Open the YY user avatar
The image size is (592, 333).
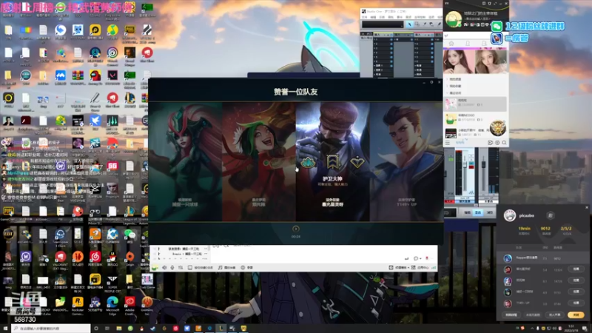click(x=453, y=18)
